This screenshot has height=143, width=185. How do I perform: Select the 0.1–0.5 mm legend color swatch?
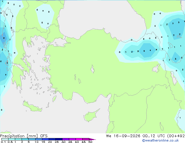click(5, 139)
